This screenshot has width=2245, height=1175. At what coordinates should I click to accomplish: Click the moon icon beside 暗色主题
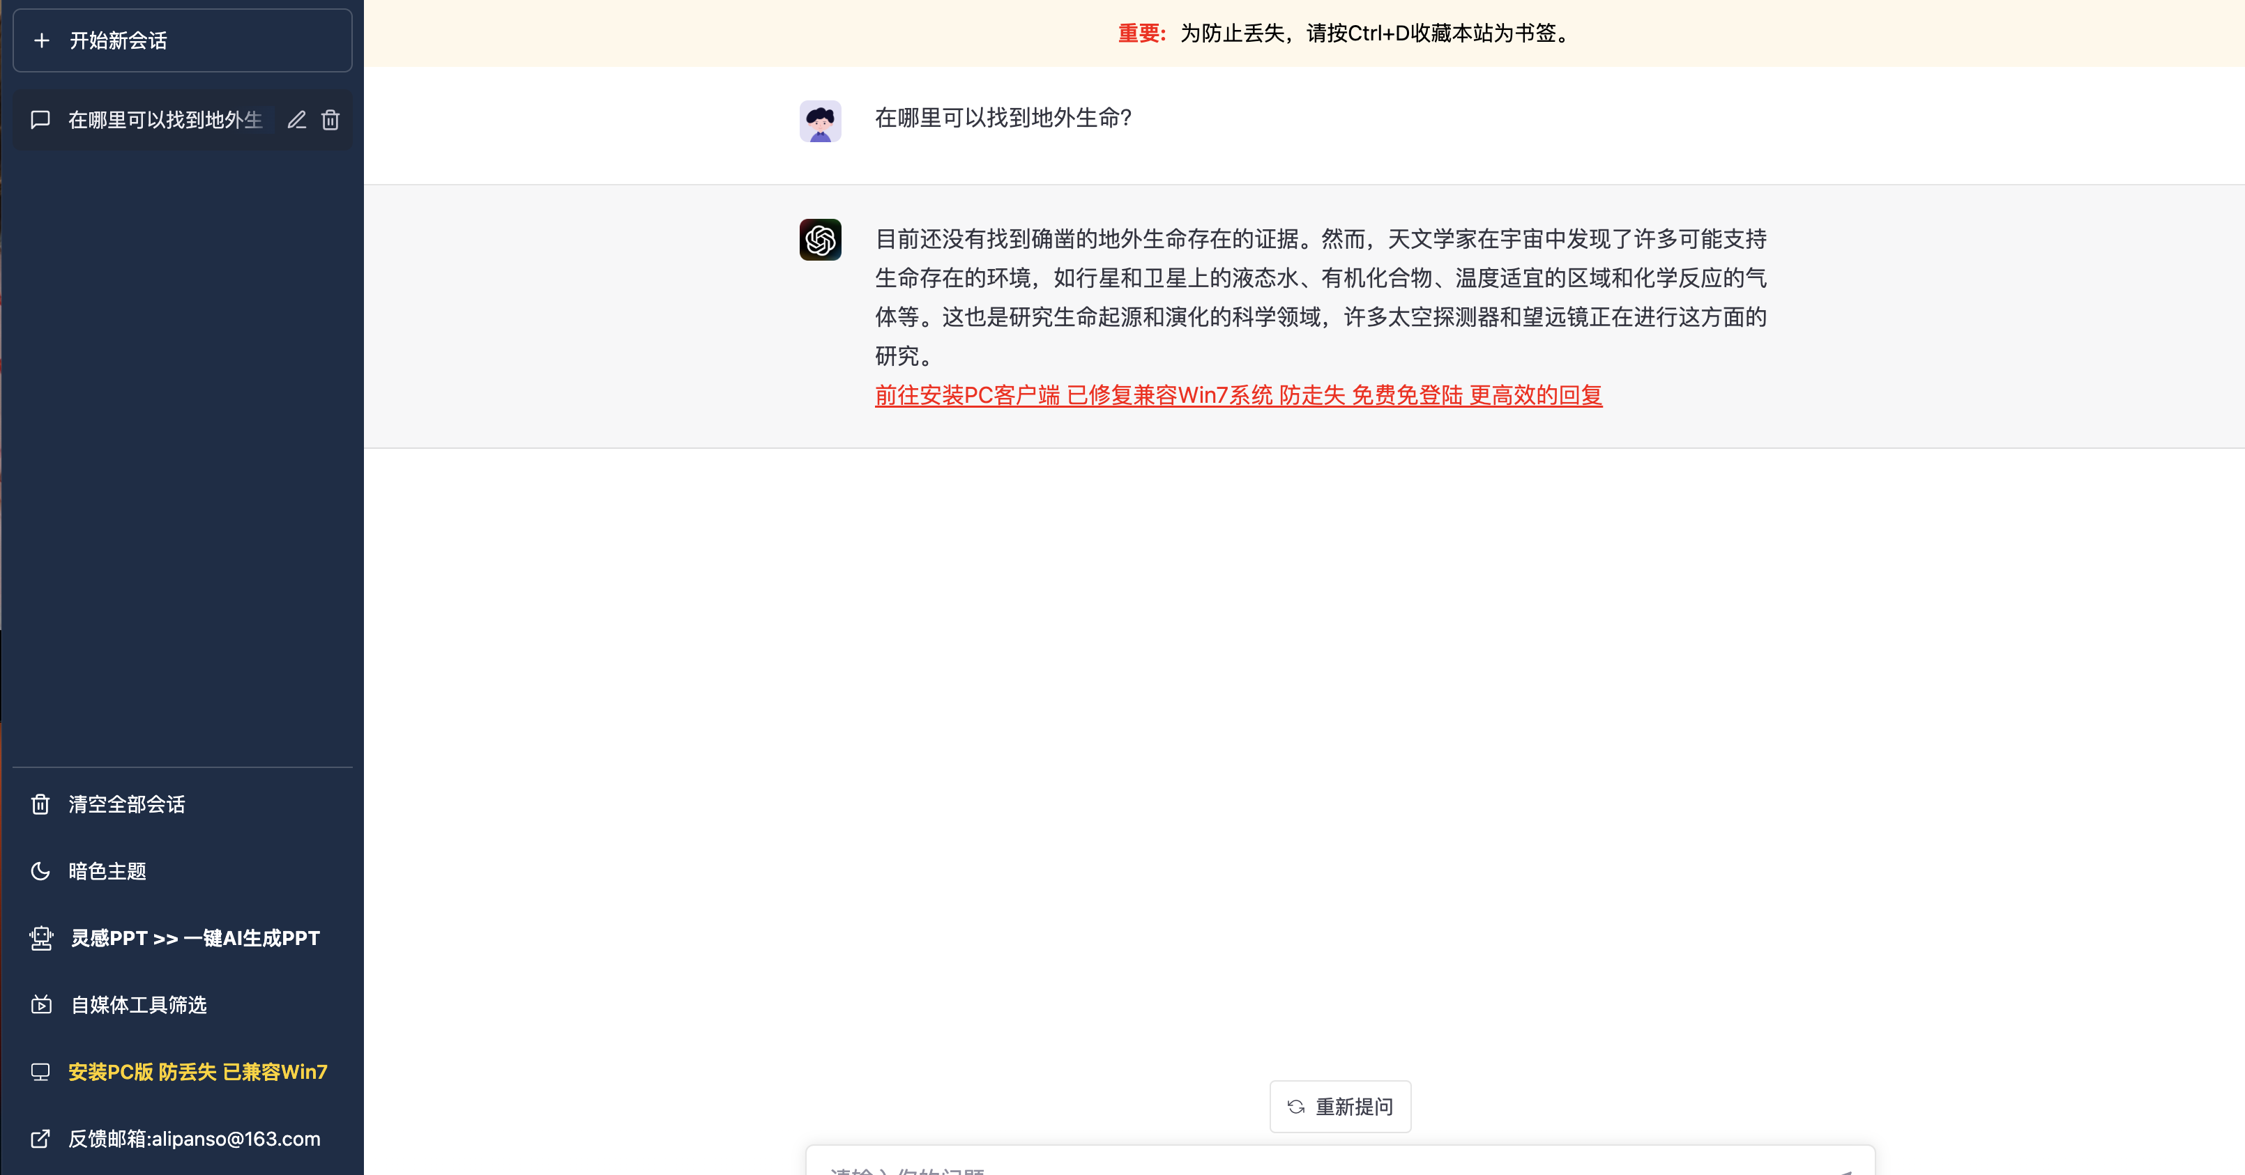pyautogui.click(x=41, y=871)
